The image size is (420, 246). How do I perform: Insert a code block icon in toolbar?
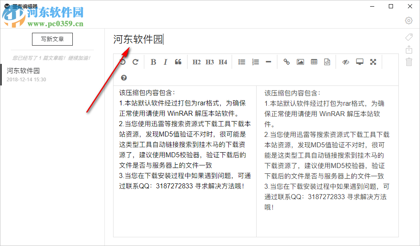pyautogui.click(x=327, y=61)
